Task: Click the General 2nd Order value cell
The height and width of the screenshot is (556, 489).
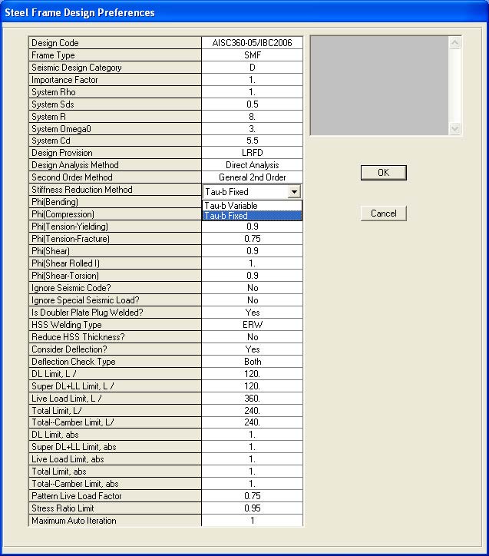Action: point(252,177)
